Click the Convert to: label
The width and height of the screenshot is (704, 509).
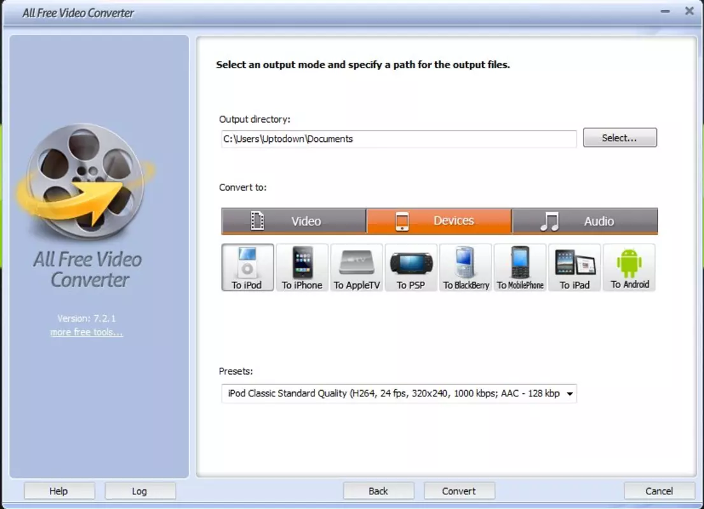click(243, 188)
